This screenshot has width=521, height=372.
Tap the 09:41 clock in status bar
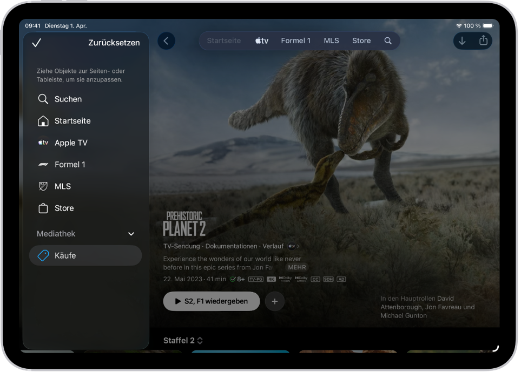tap(32, 26)
